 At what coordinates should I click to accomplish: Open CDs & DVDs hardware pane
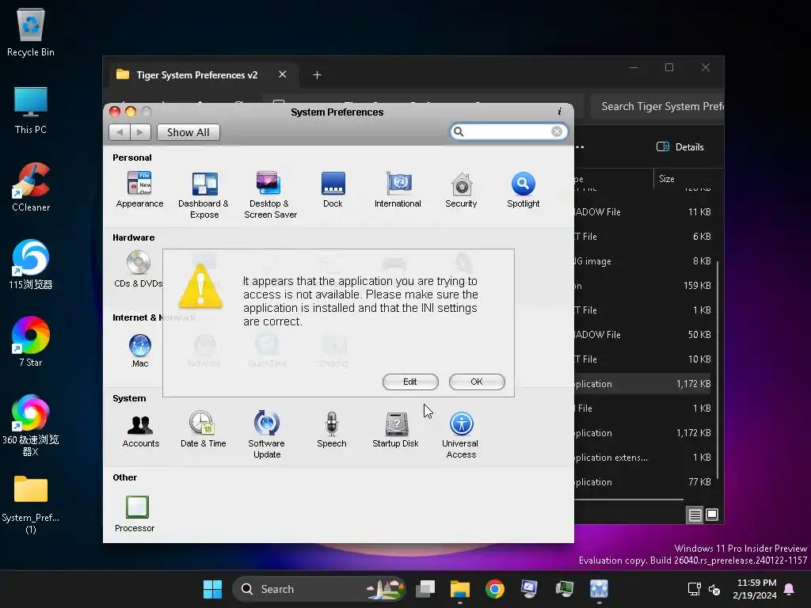[138, 269]
